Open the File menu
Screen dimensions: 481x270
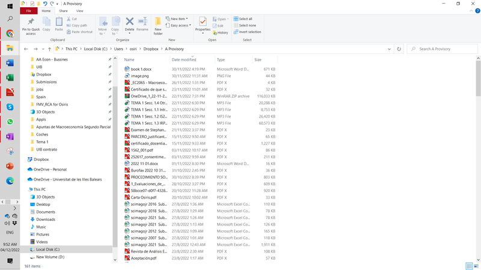(x=28, y=11)
